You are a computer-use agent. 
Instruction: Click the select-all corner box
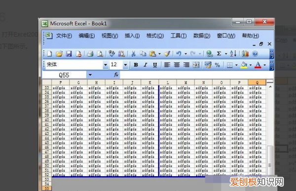click(47, 82)
